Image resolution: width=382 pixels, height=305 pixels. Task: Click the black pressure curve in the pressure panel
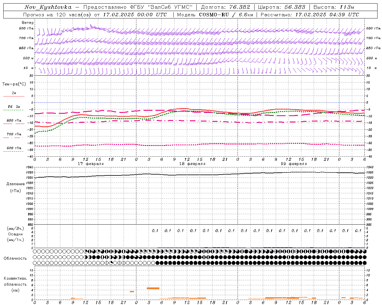click(x=200, y=175)
